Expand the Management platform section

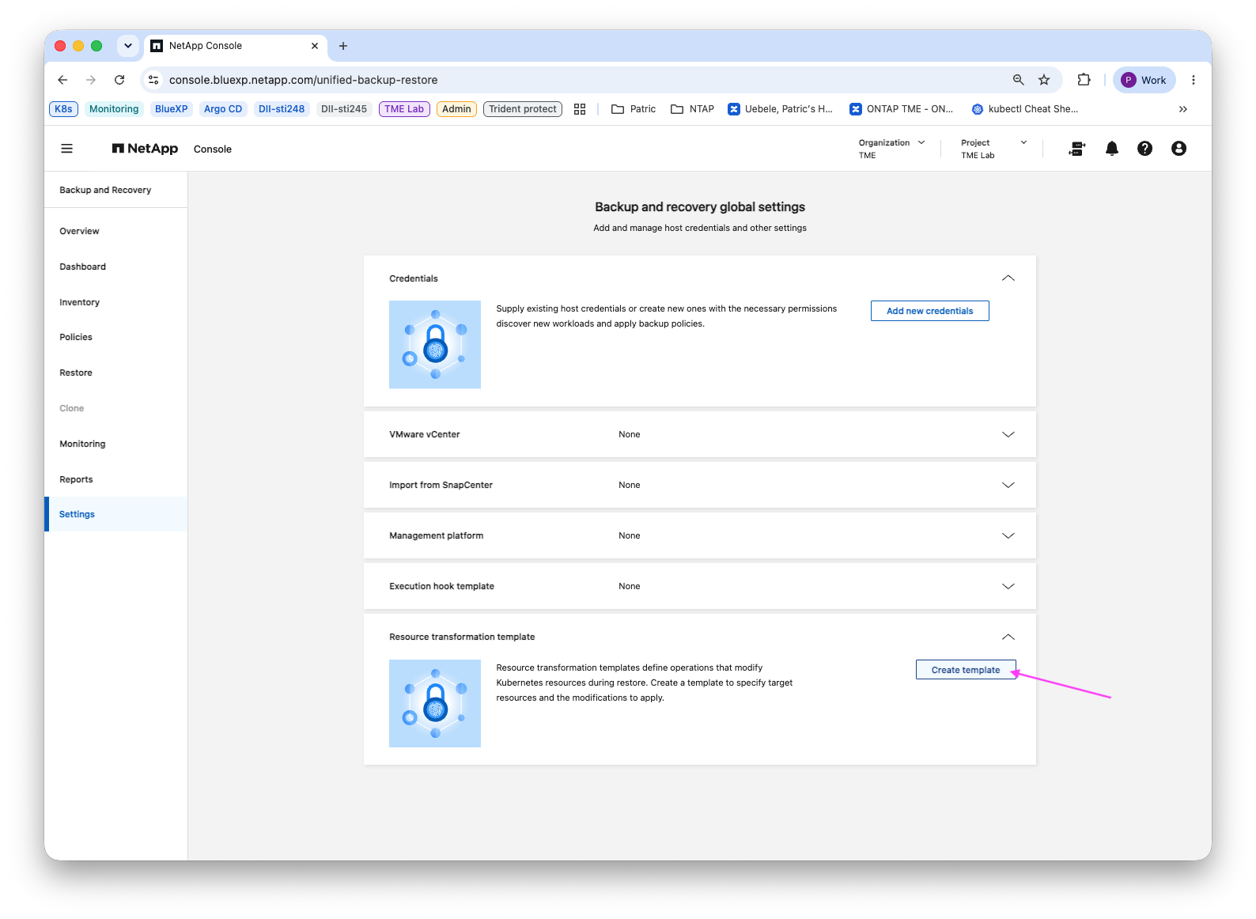pos(1008,535)
